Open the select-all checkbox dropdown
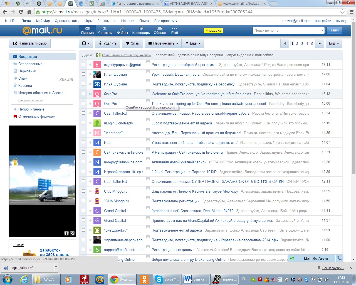356x285 pixels. coord(86,43)
